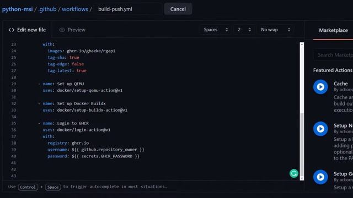Switch to the Edit new file tab
Screen dimensions: 353x198
point(27,30)
